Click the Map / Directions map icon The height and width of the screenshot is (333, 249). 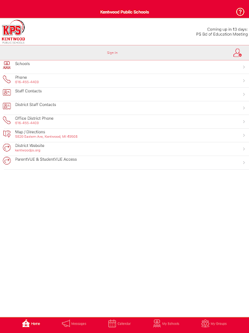tap(6, 133)
